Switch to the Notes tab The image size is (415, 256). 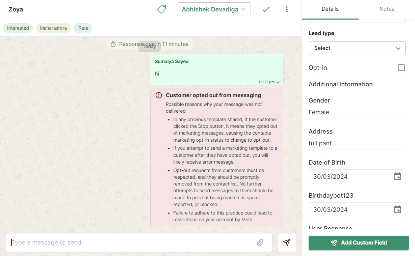coord(387,9)
